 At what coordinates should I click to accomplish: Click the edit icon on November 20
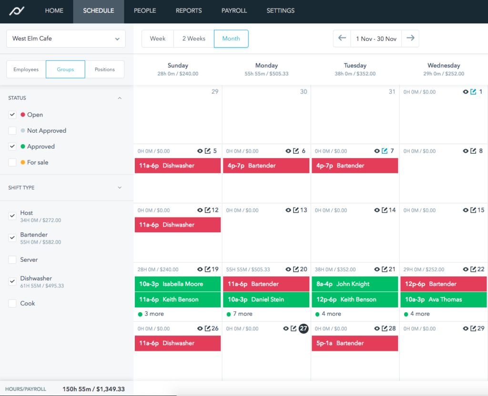click(296, 269)
